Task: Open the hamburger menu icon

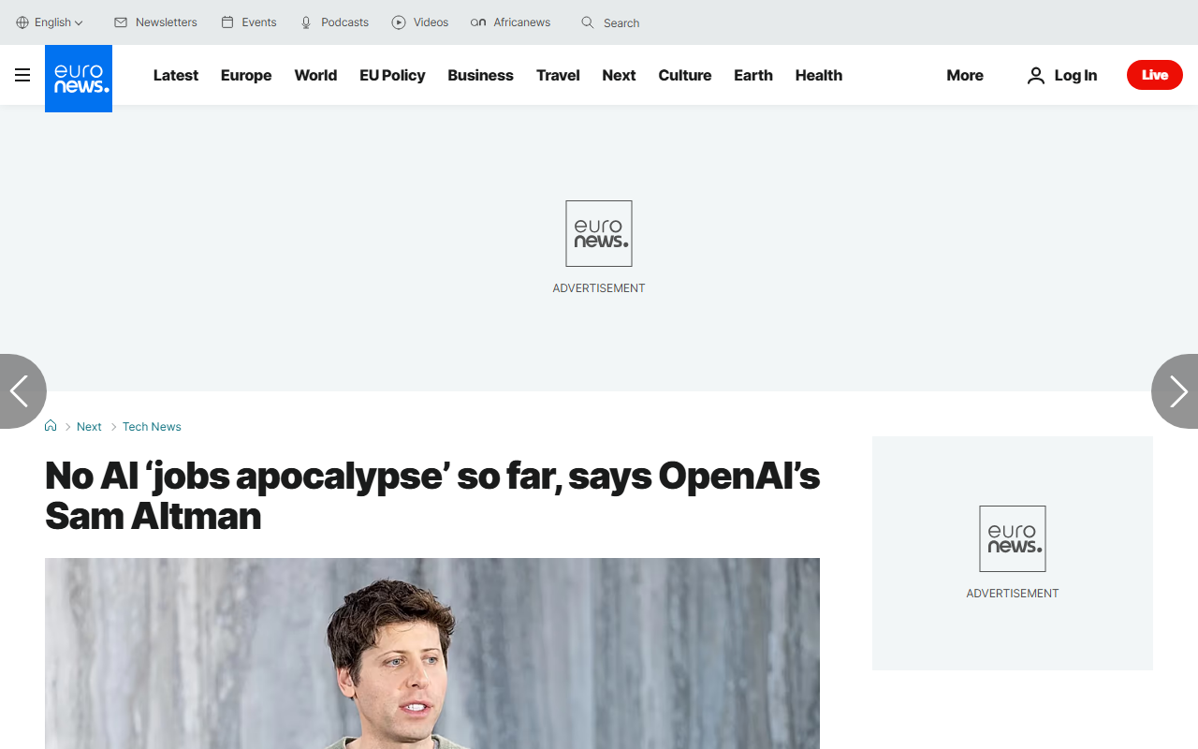Action: pos(22,75)
